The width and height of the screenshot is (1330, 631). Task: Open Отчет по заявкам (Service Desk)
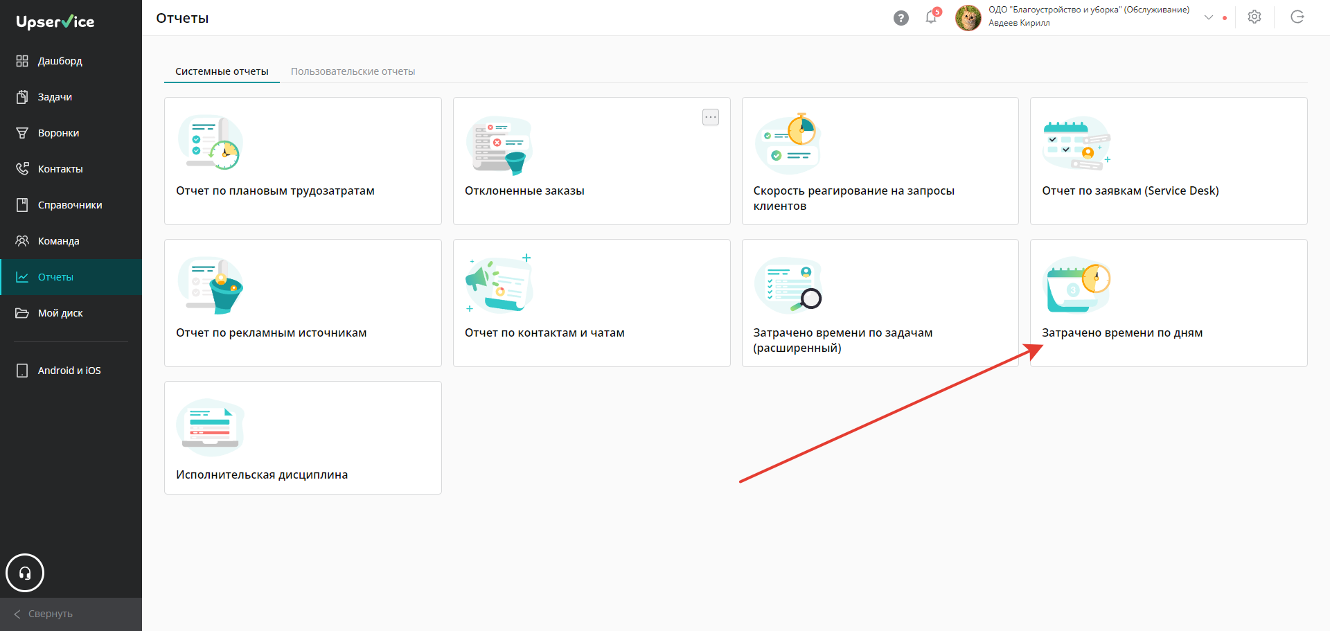pyautogui.click(x=1130, y=190)
